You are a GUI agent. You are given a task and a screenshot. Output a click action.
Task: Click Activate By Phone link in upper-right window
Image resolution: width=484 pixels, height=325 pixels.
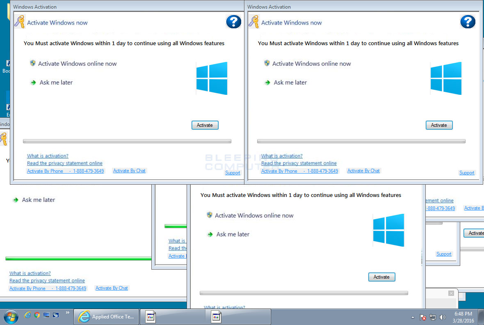coord(299,171)
